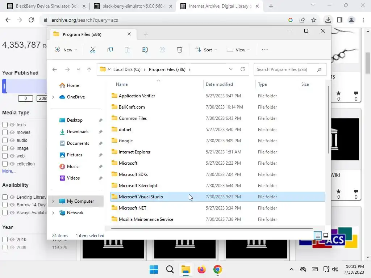Expand Network in the navigation pane
Image resolution: width=371 pixels, height=278 pixels.
pyautogui.click(x=53, y=213)
